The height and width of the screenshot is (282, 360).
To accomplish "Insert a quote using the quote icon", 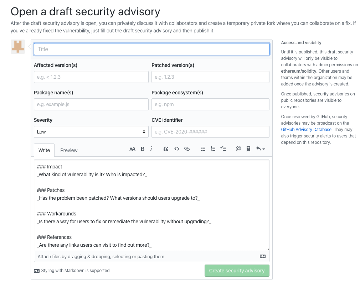I will coord(166,149).
